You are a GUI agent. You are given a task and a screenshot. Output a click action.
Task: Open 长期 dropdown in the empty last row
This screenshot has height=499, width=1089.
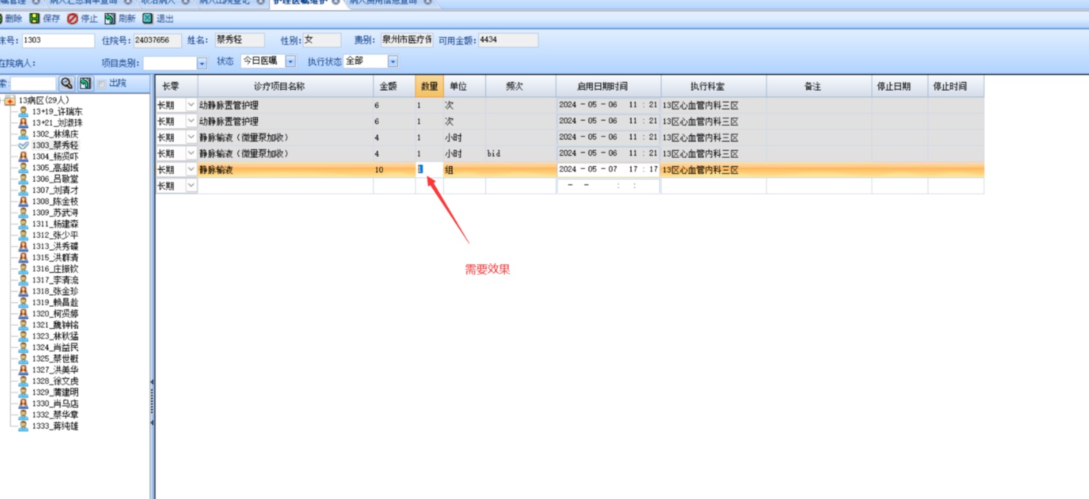191,186
